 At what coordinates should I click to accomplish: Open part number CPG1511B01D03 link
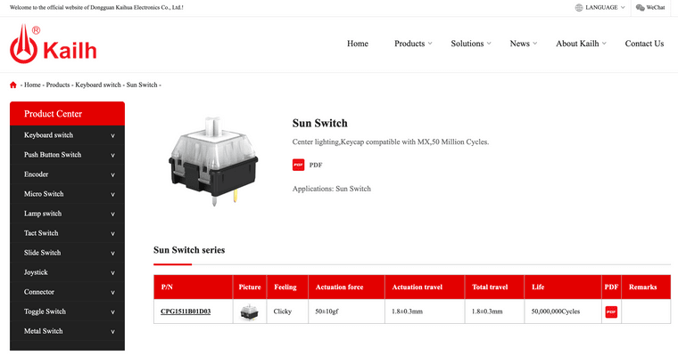tap(186, 311)
